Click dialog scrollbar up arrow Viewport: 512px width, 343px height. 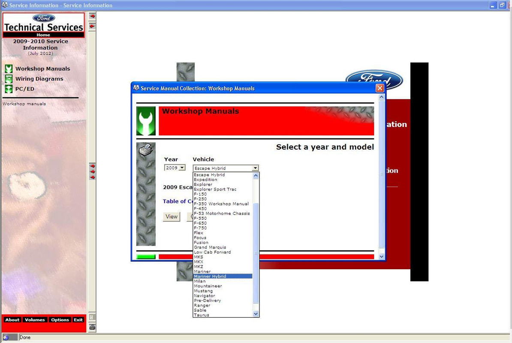[381, 97]
